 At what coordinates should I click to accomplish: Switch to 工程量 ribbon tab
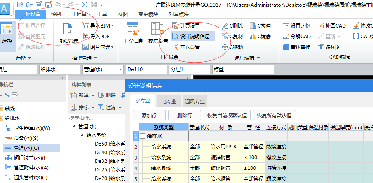79,14
